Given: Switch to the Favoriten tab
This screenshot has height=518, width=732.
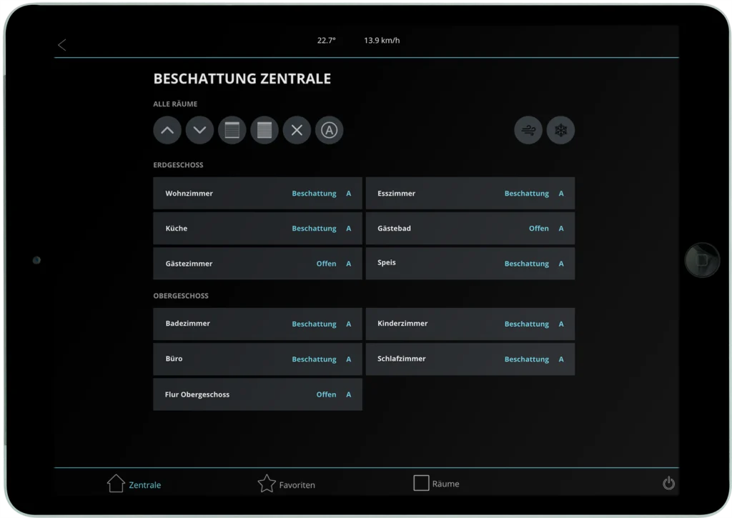Looking at the screenshot, I should 286,484.
